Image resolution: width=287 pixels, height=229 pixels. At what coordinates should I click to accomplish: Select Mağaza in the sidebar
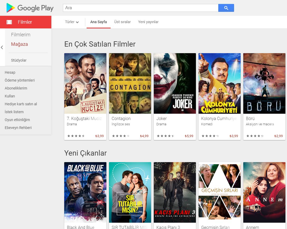click(19, 44)
